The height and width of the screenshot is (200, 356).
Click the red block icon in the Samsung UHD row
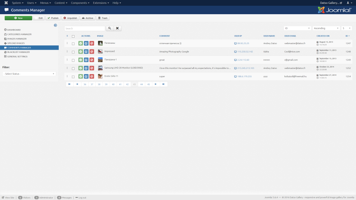(x=91, y=68)
